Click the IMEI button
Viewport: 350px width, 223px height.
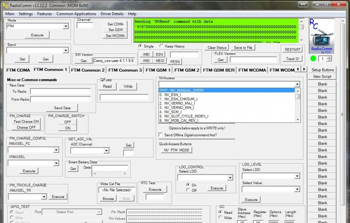146,54
